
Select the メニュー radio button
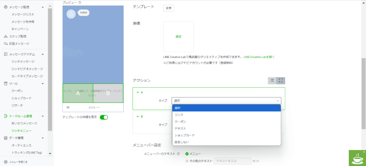coord(187,154)
